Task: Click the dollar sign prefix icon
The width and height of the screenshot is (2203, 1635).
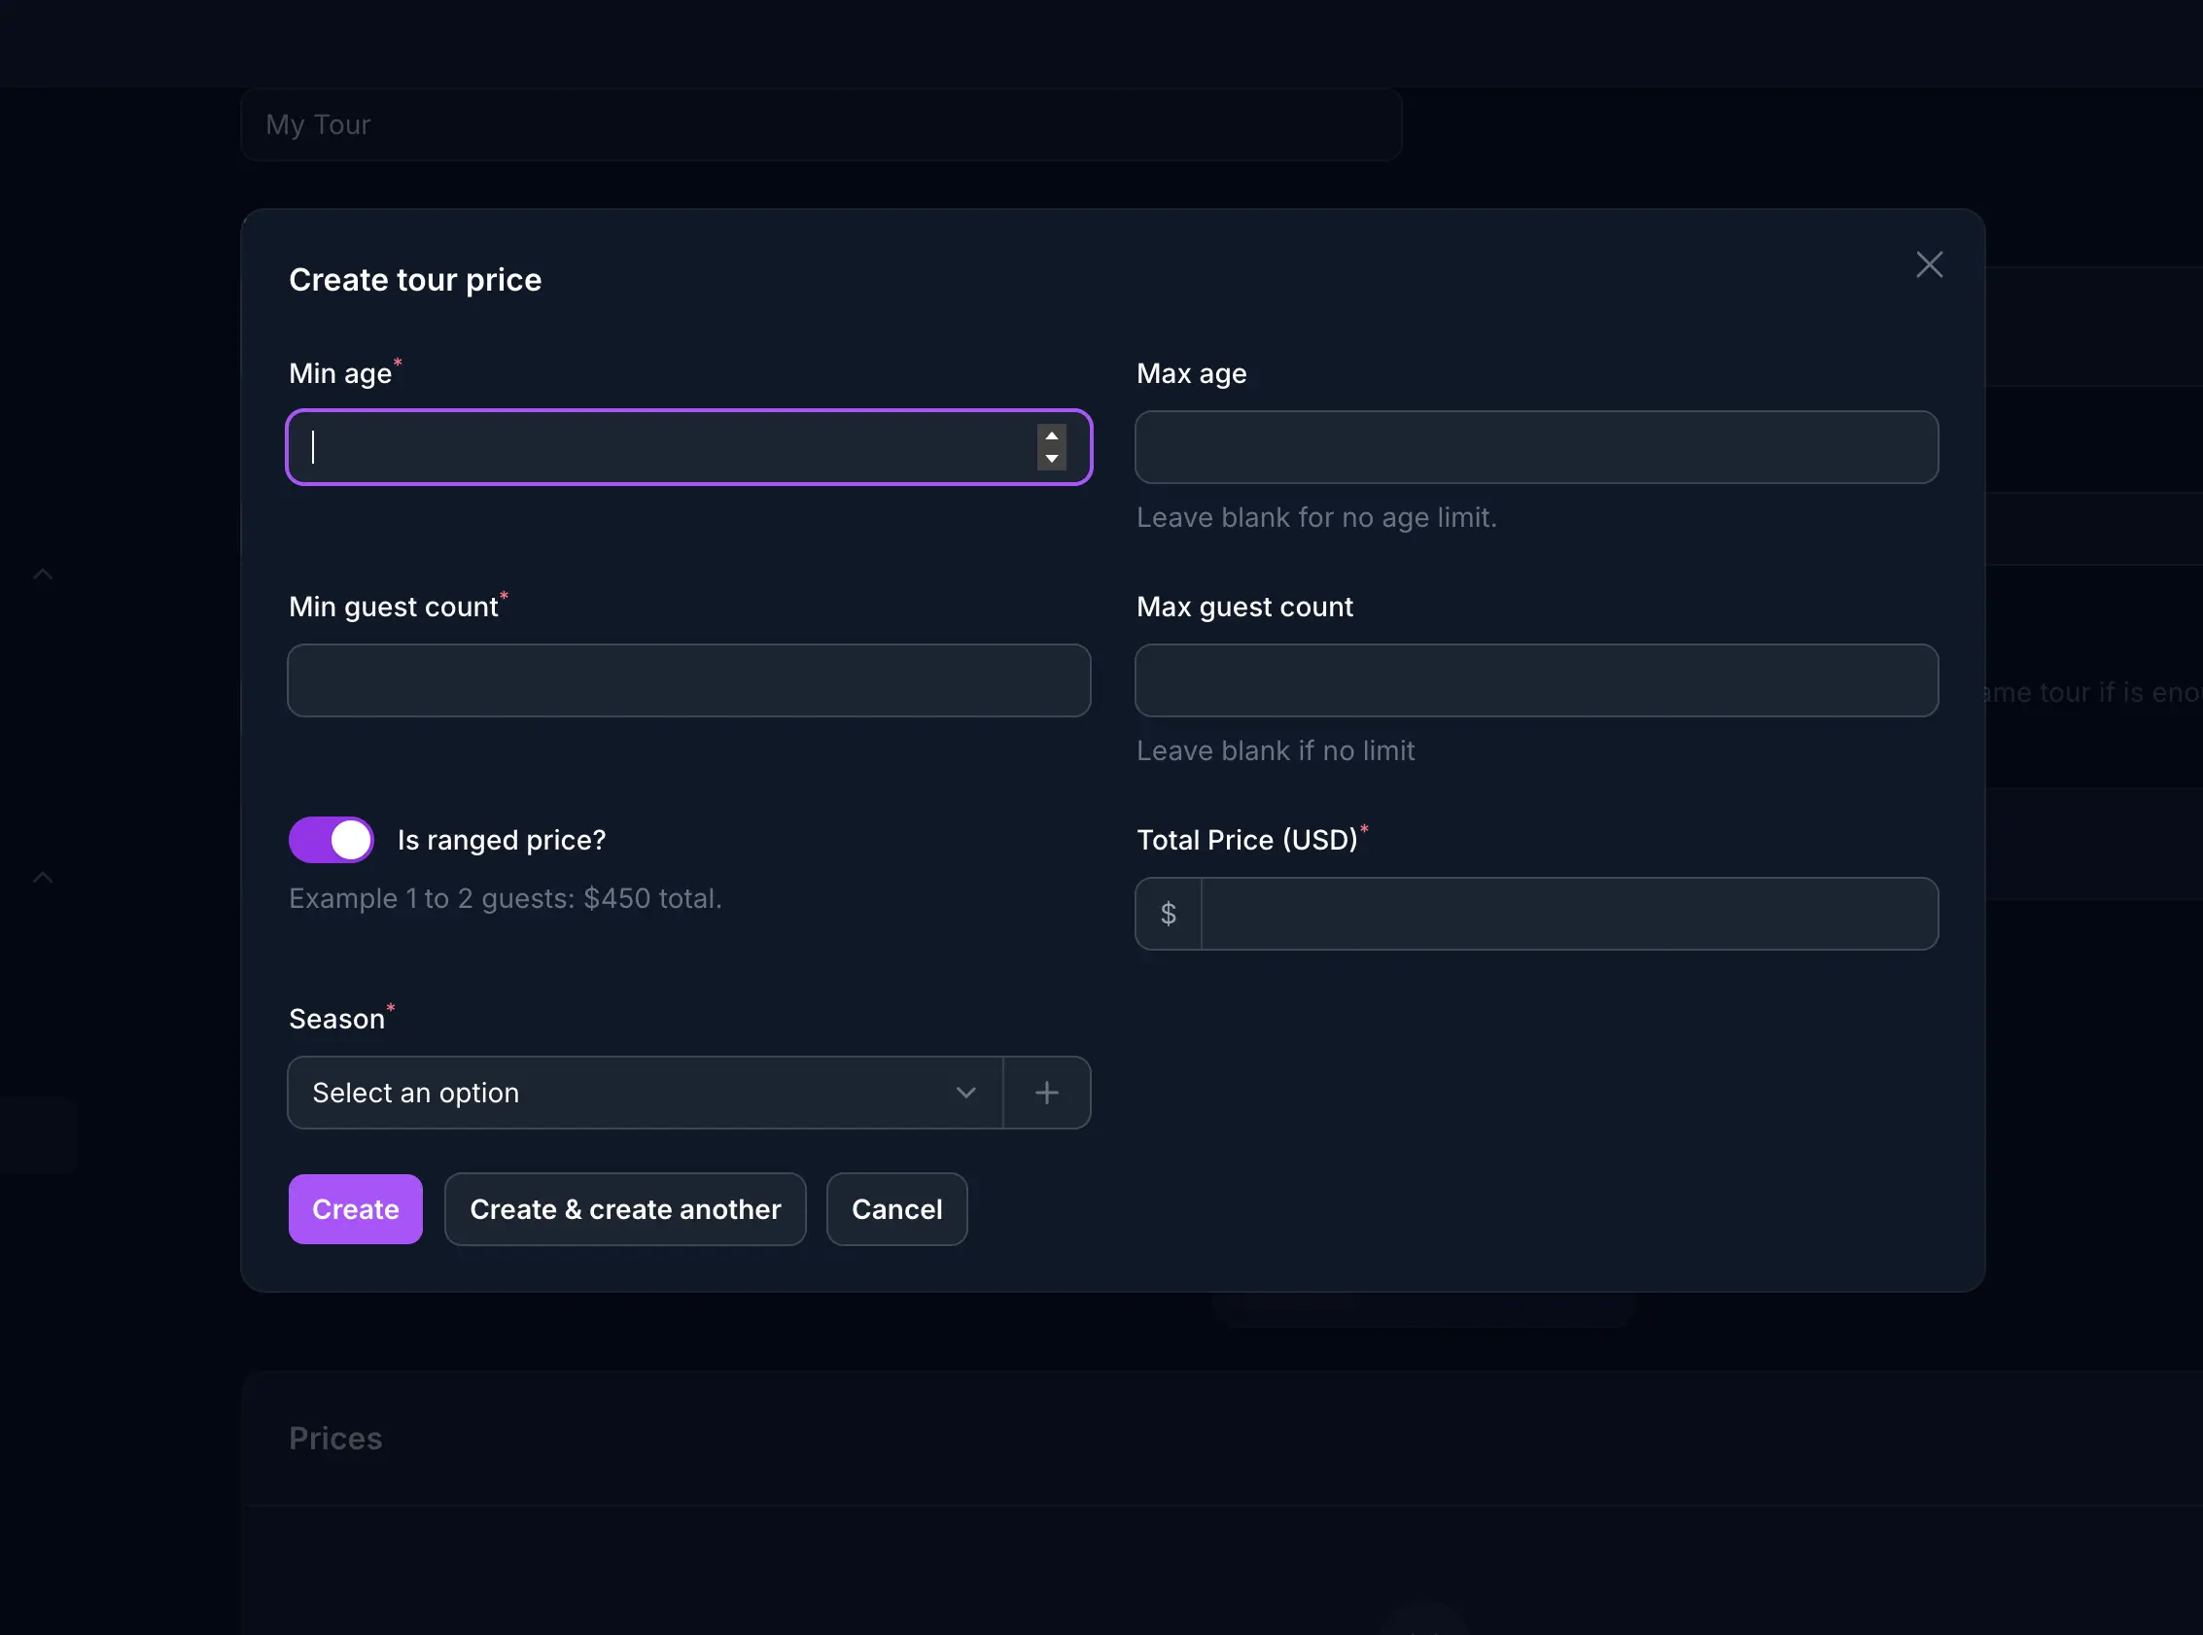Action: pos(1169,914)
